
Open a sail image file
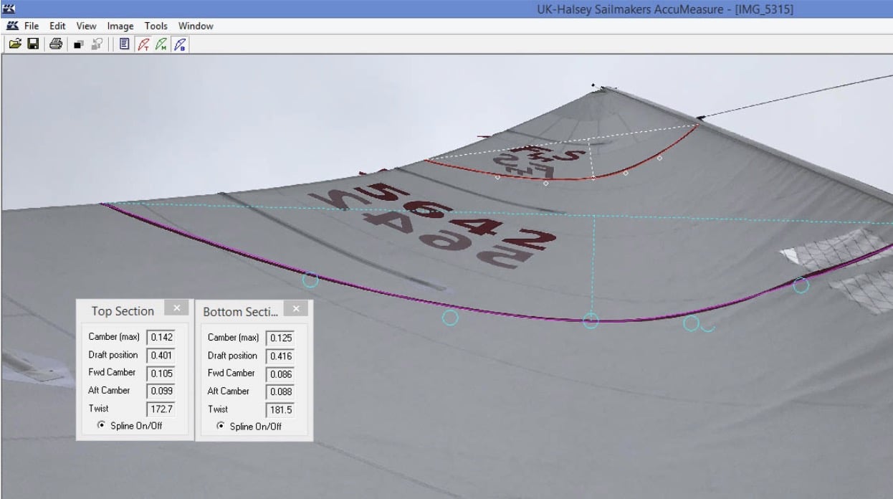(x=16, y=44)
